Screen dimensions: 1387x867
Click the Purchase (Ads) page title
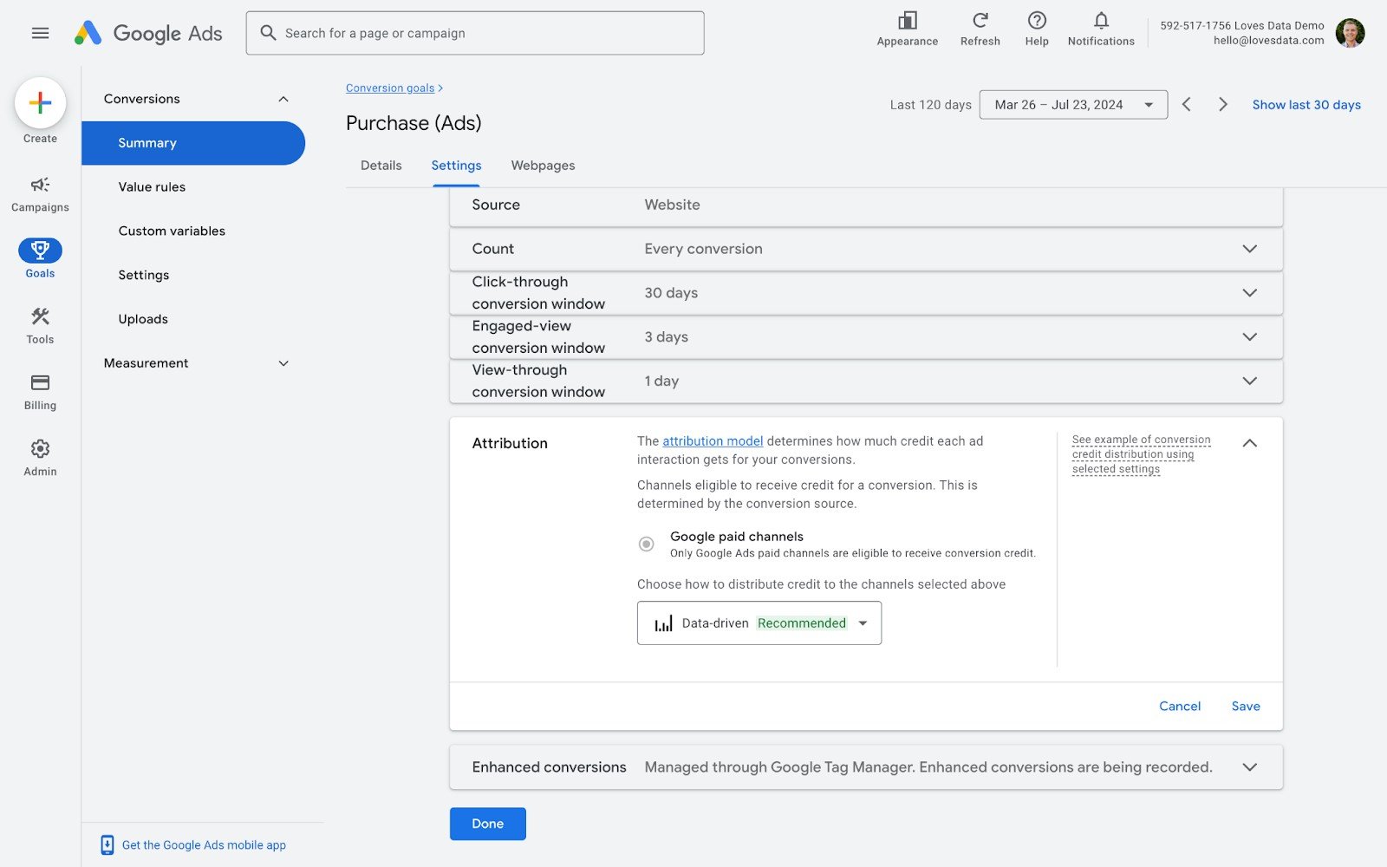(x=413, y=123)
